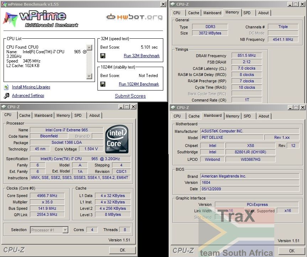
Task: Click the wrench Advanced Settings icon
Action: coord(6,95)
